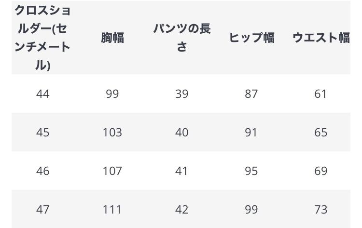
Task: Select the chest width 99 cell
Action: click(x=112, y=94)
